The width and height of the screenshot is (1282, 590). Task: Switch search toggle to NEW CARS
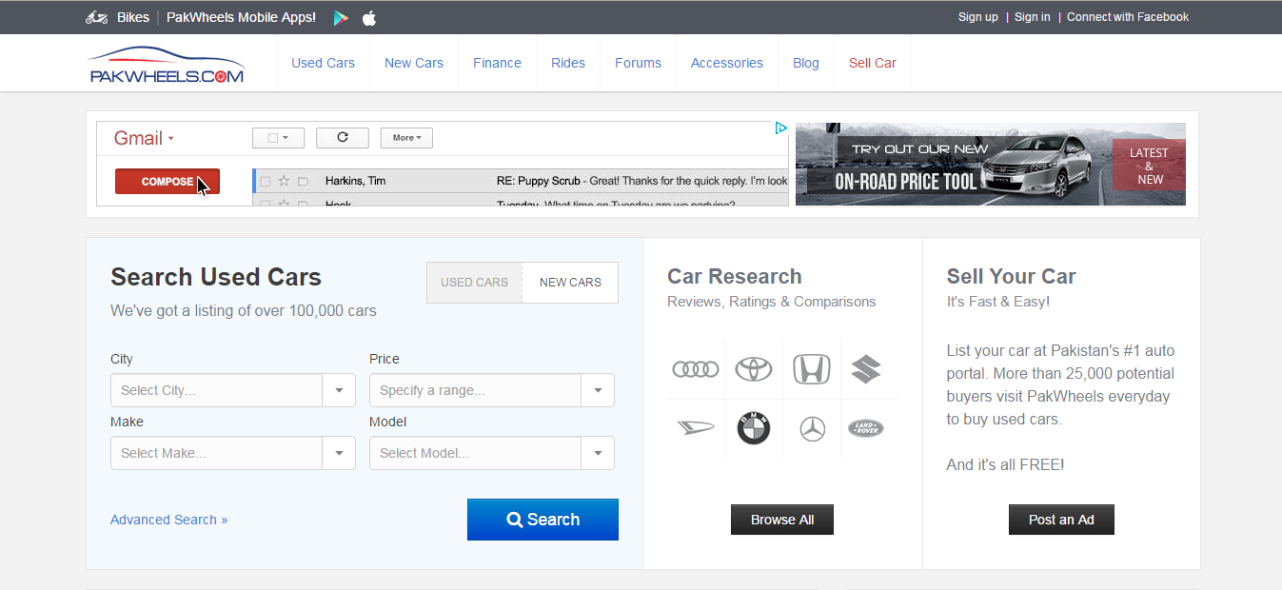[x=570, y=283]
